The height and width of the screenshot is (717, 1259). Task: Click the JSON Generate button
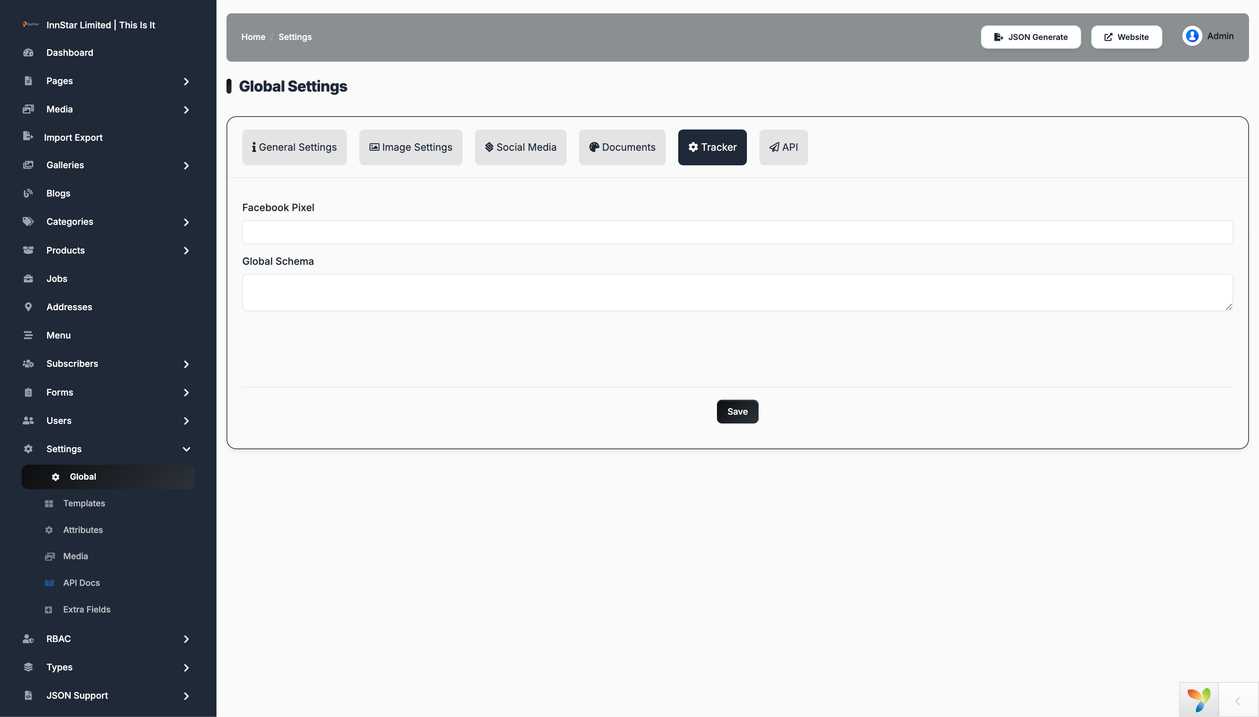coord(1030,37)
